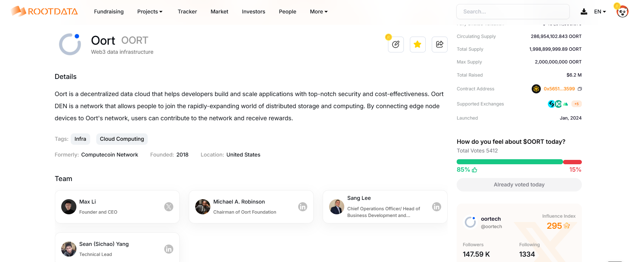Click Sean (Sichao) Yang's profile photo
633x262 pixels.
[69, 249]
